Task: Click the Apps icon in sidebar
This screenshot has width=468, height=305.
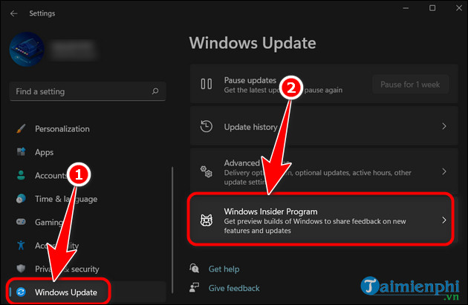Action: click(21, 151)
